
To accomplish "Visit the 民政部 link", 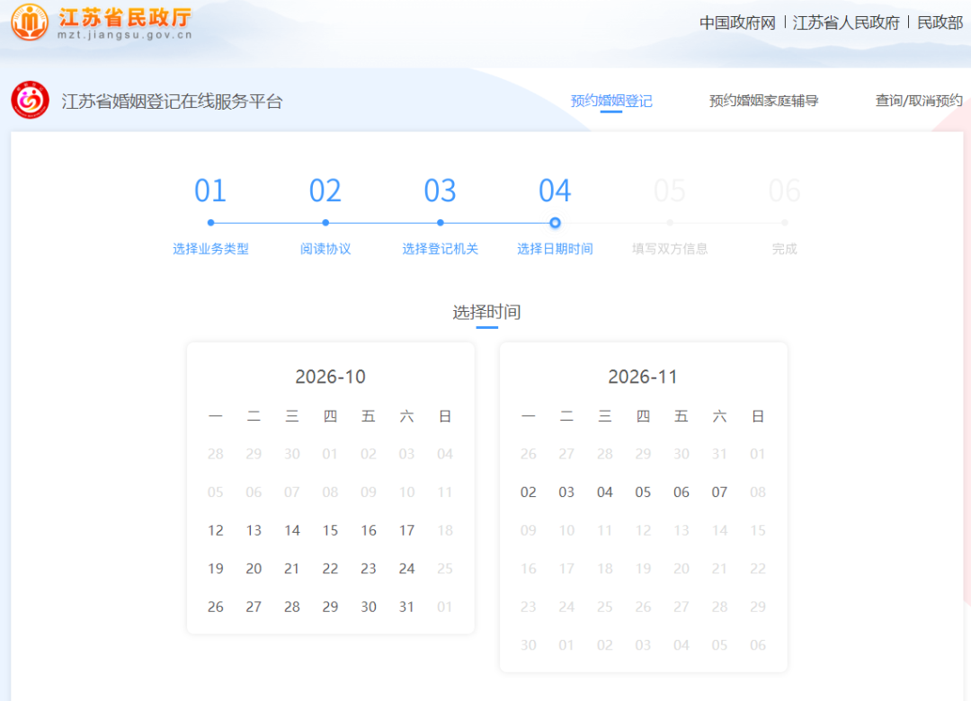I will 940,22.
